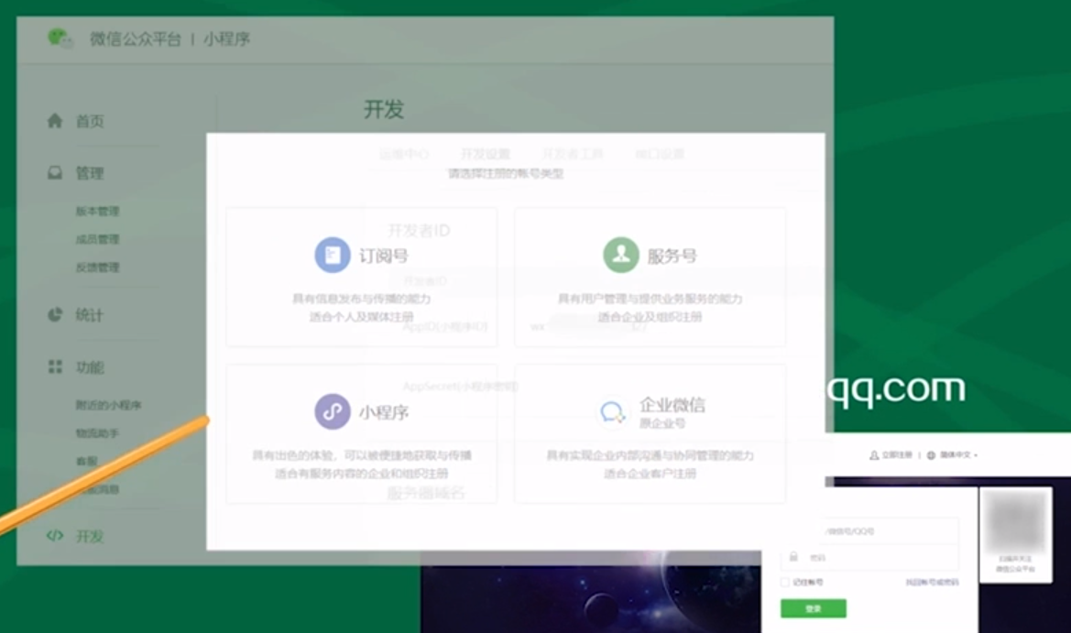Image resolution: width=1071 pixels, height=633 pixels.
Task: Click the 首页 home icon
Action: [x=55, y=121]
